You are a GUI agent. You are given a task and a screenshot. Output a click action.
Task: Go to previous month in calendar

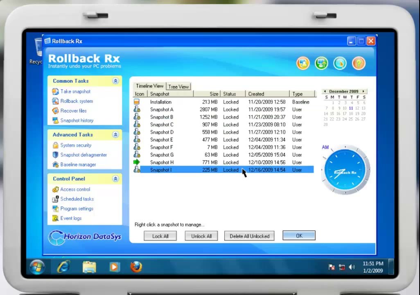(x=325, y=91)
